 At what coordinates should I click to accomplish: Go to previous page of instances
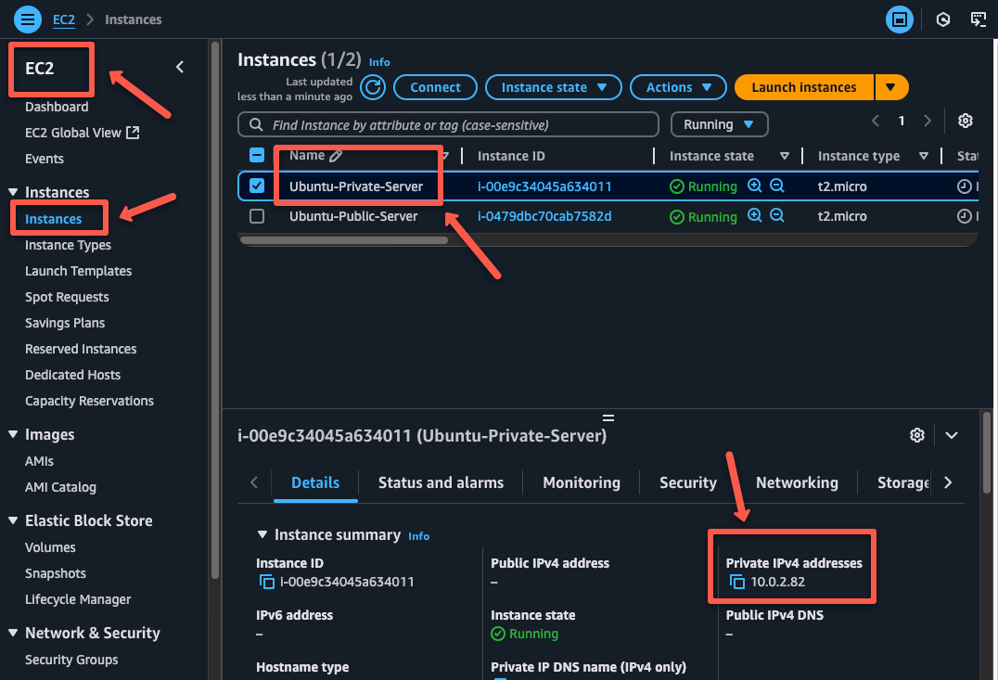(x=876, y=121)
